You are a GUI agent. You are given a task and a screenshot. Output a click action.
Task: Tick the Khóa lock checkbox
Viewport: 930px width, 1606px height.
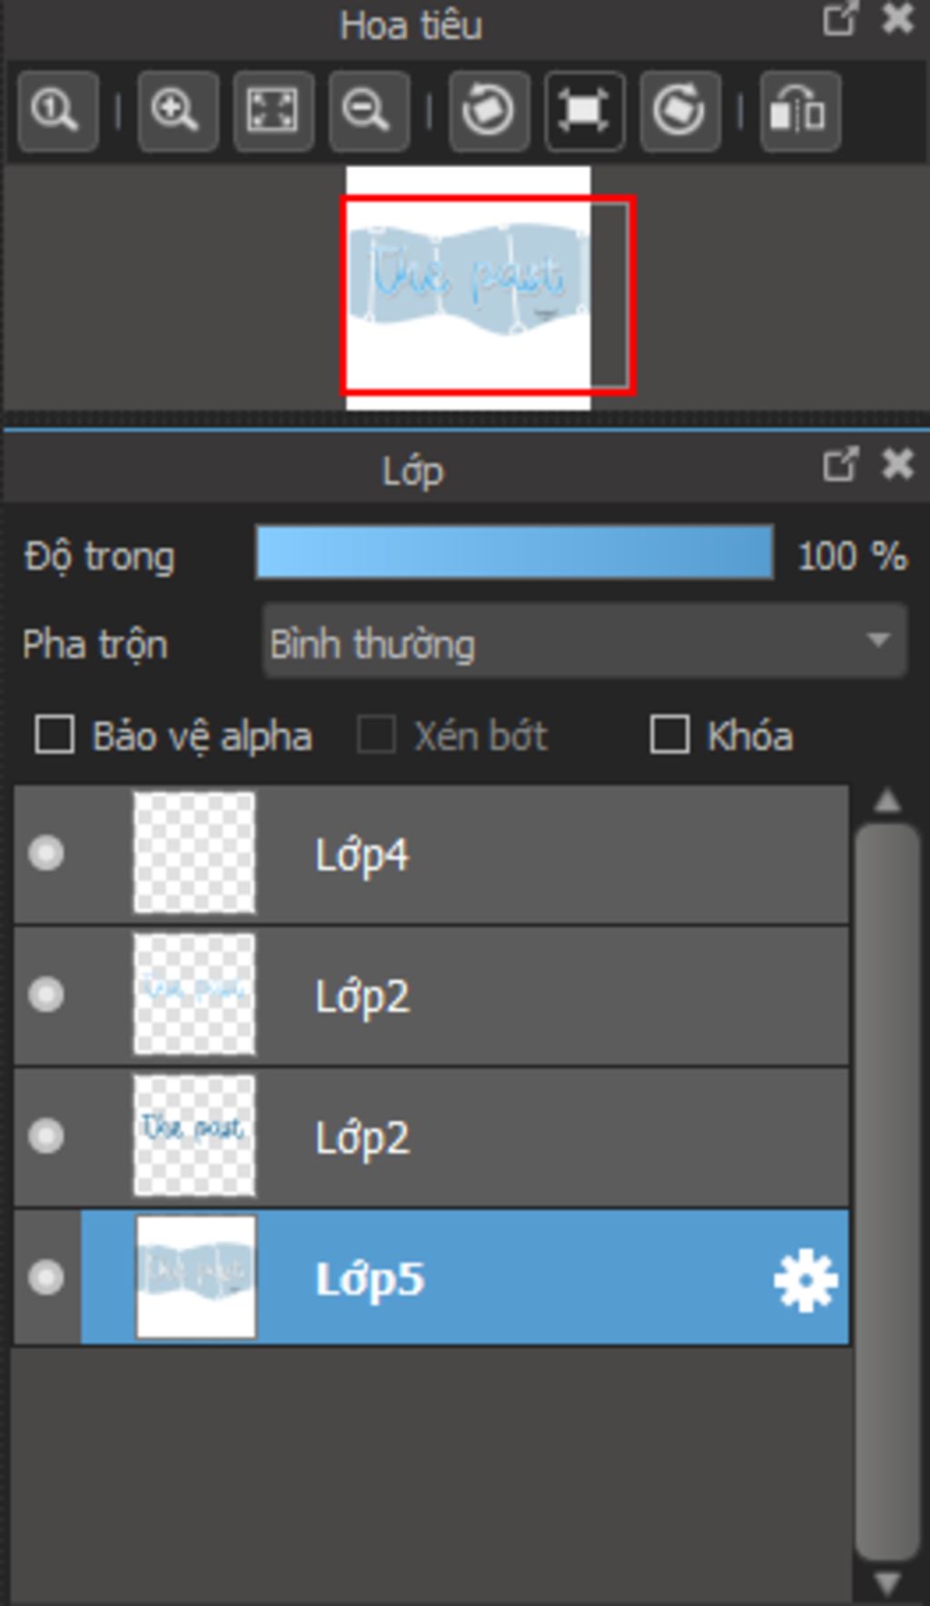670,735
